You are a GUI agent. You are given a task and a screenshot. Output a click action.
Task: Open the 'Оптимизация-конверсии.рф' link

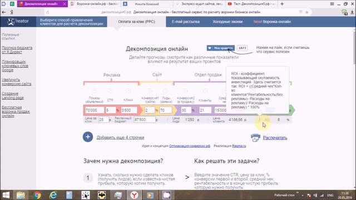click(x=190, y=146)
